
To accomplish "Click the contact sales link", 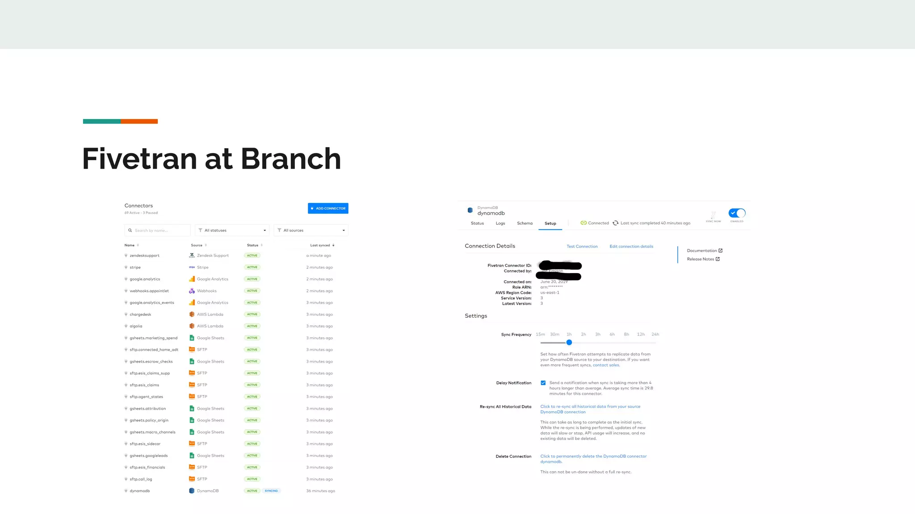I will [x=606, y=365].
